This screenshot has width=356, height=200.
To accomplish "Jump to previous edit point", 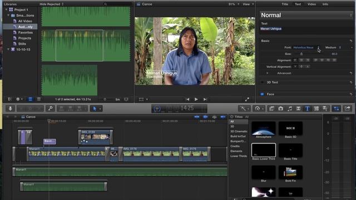I will (187, 99).
